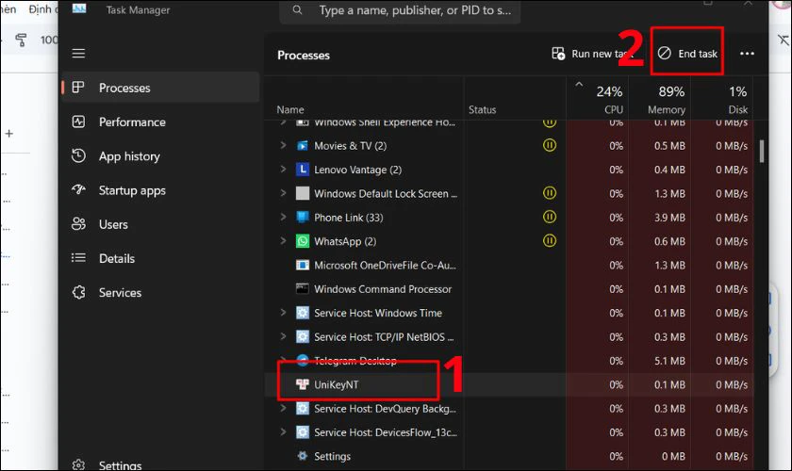Open the three-dot more options menu
This screenshot has width=792, height=471.
747,54
